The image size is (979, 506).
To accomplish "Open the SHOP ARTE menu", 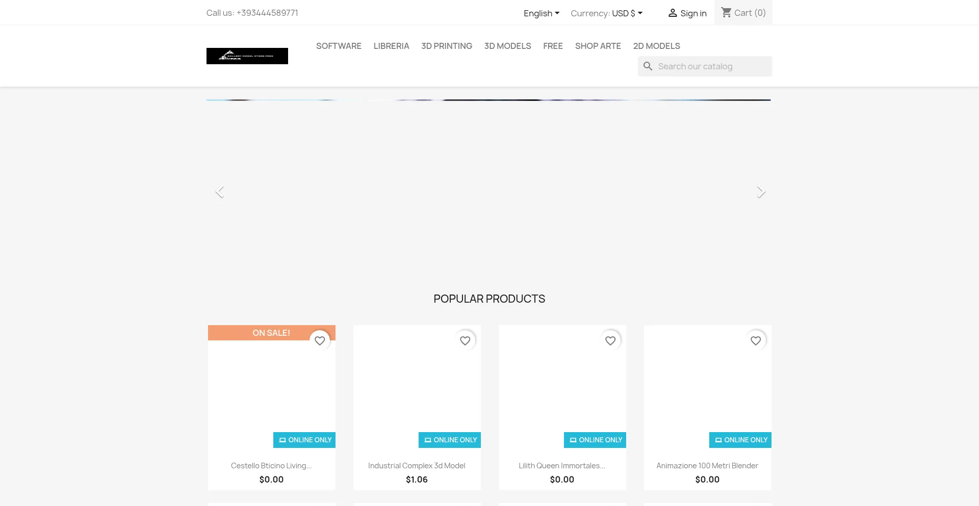I will (x=598, y=46).
